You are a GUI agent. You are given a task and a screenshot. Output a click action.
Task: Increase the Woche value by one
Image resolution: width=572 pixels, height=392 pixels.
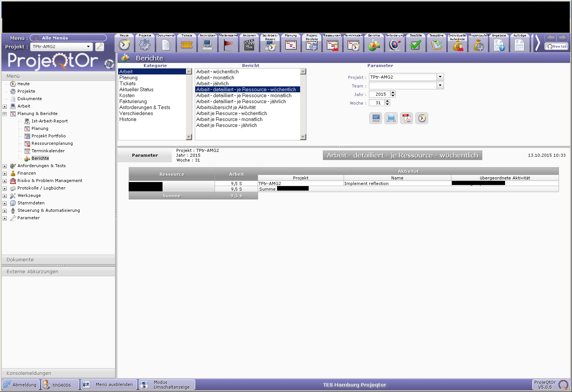387,101
